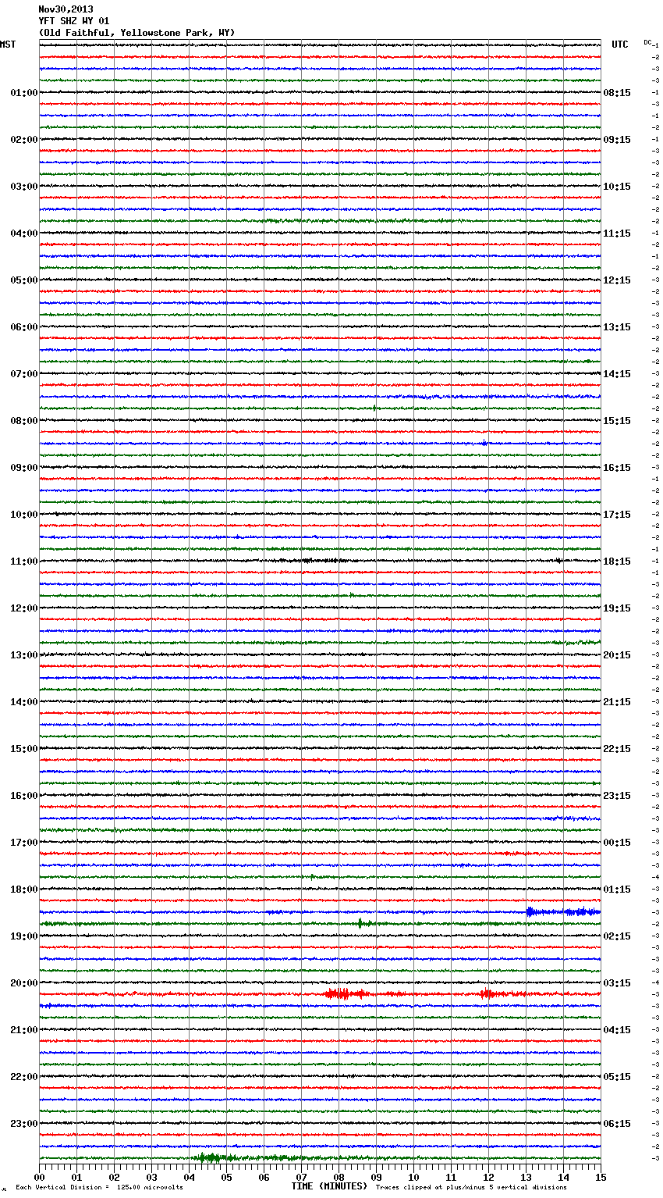
Task: Click the 04:15 UTC time label
Action: pos(617,1030)
